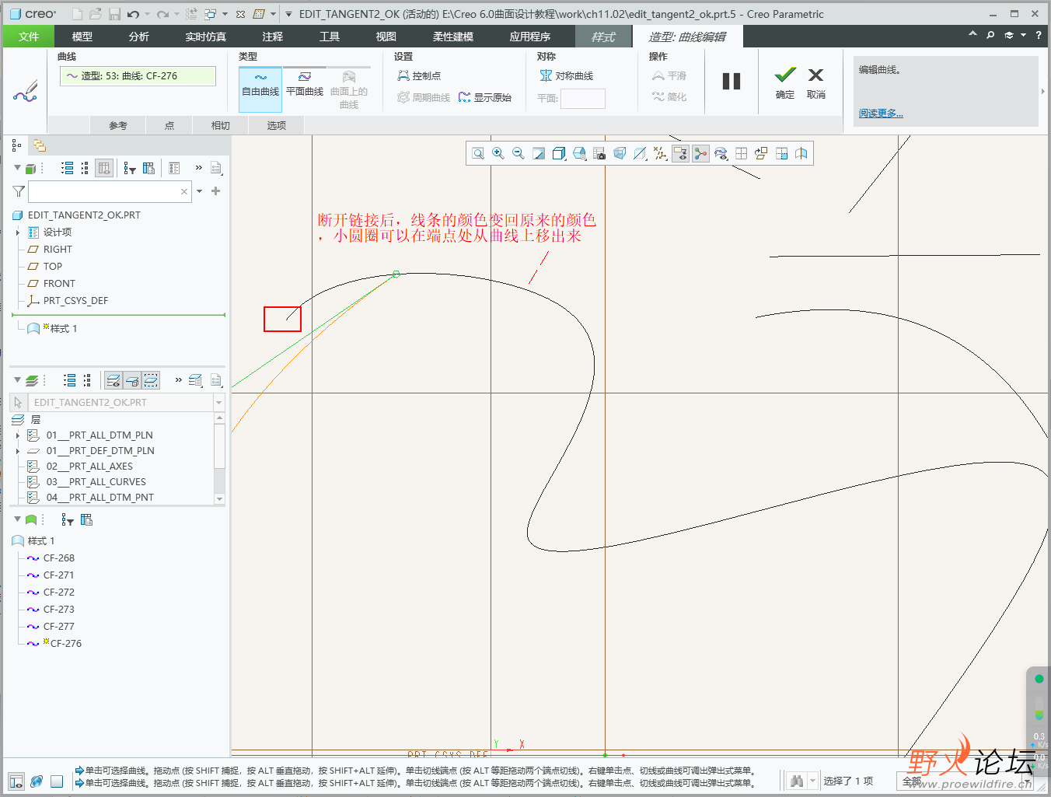The height and width of the screenshot is (797, 1051).
Task: Click the show all views grid icon
Action: (x=741, y=153)
